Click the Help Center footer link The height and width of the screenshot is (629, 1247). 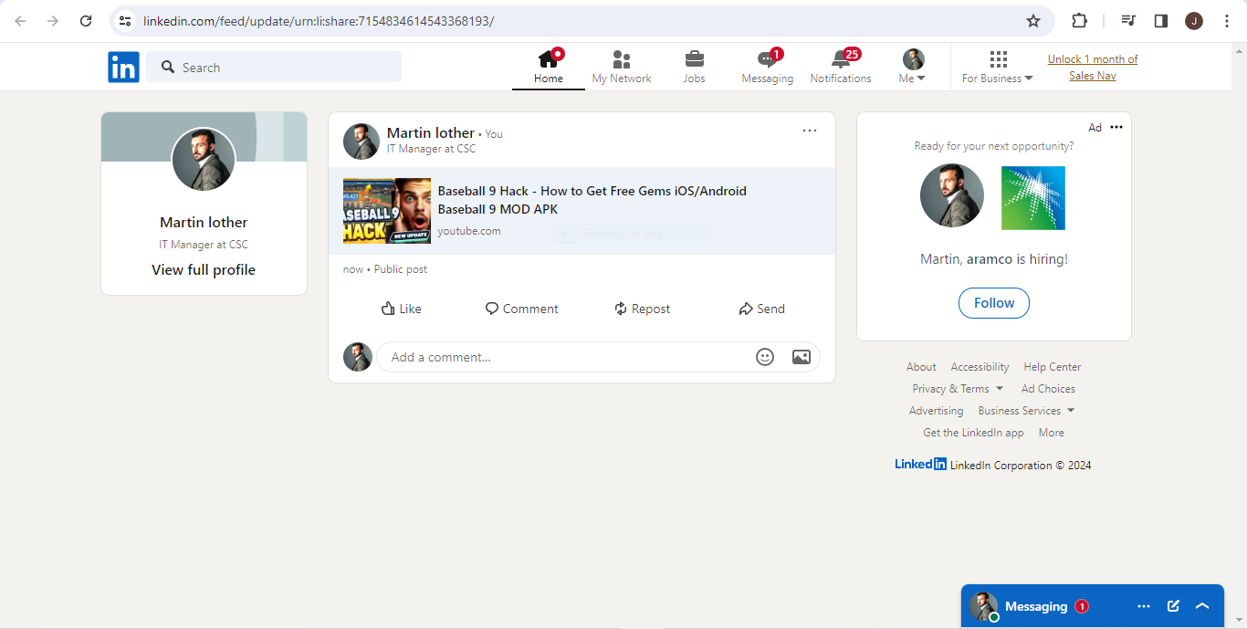click(1053, 367)
